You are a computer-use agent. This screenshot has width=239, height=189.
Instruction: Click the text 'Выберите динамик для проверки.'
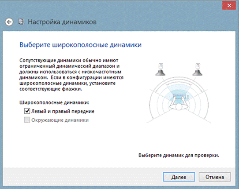point(179,155)
